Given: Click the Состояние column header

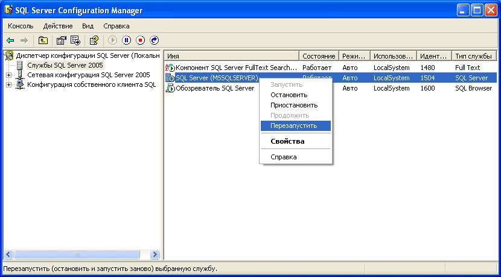Looking at the screenshot, I should tap(319, 56).
